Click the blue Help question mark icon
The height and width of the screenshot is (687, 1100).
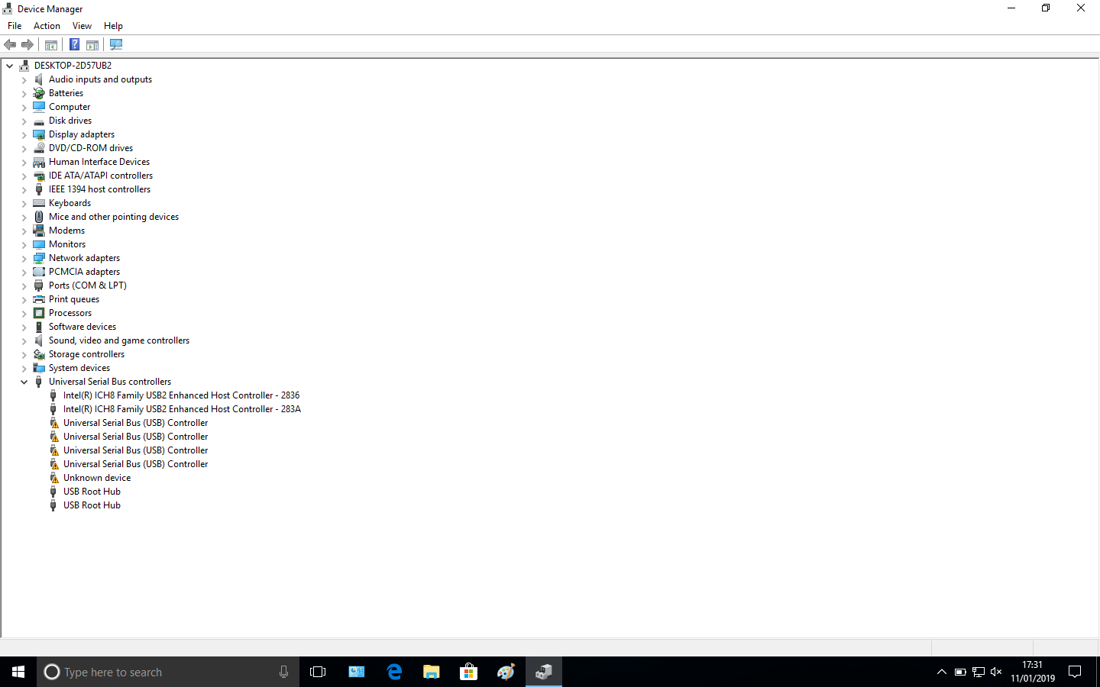(x=75, y=44)
